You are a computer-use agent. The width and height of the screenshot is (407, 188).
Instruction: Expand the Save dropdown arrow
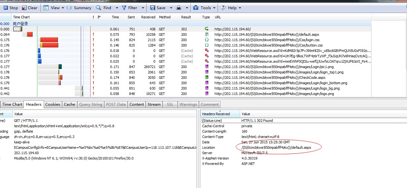[x=171, y=8]
